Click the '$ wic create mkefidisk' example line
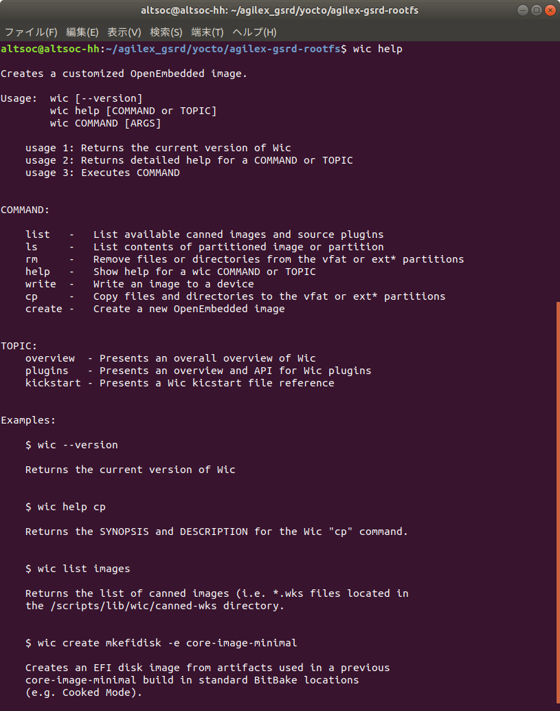The image size is (560, 711). pos(161,643)
